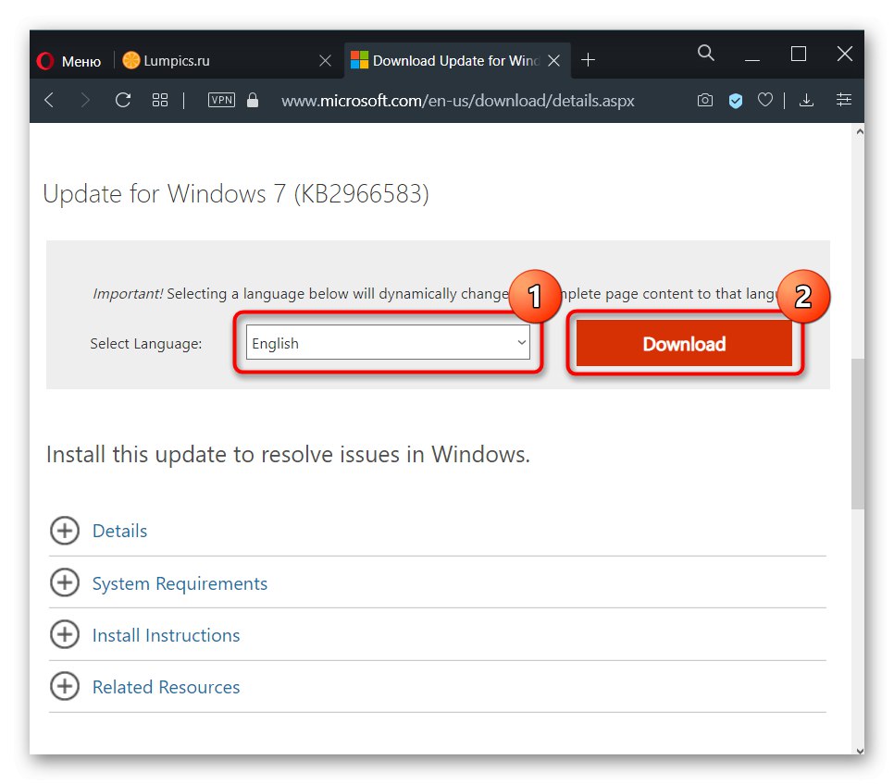Click the page's vertical scrollbar thumb

(x=858, y=435)
